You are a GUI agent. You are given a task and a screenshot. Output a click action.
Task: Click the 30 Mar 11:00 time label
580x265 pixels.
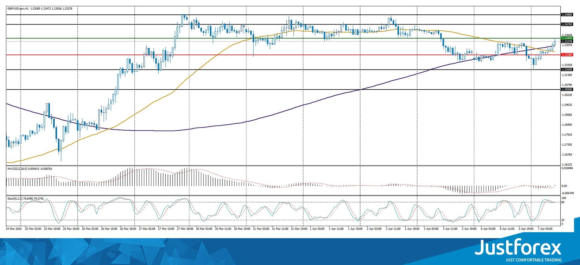[x=224, y=229]
